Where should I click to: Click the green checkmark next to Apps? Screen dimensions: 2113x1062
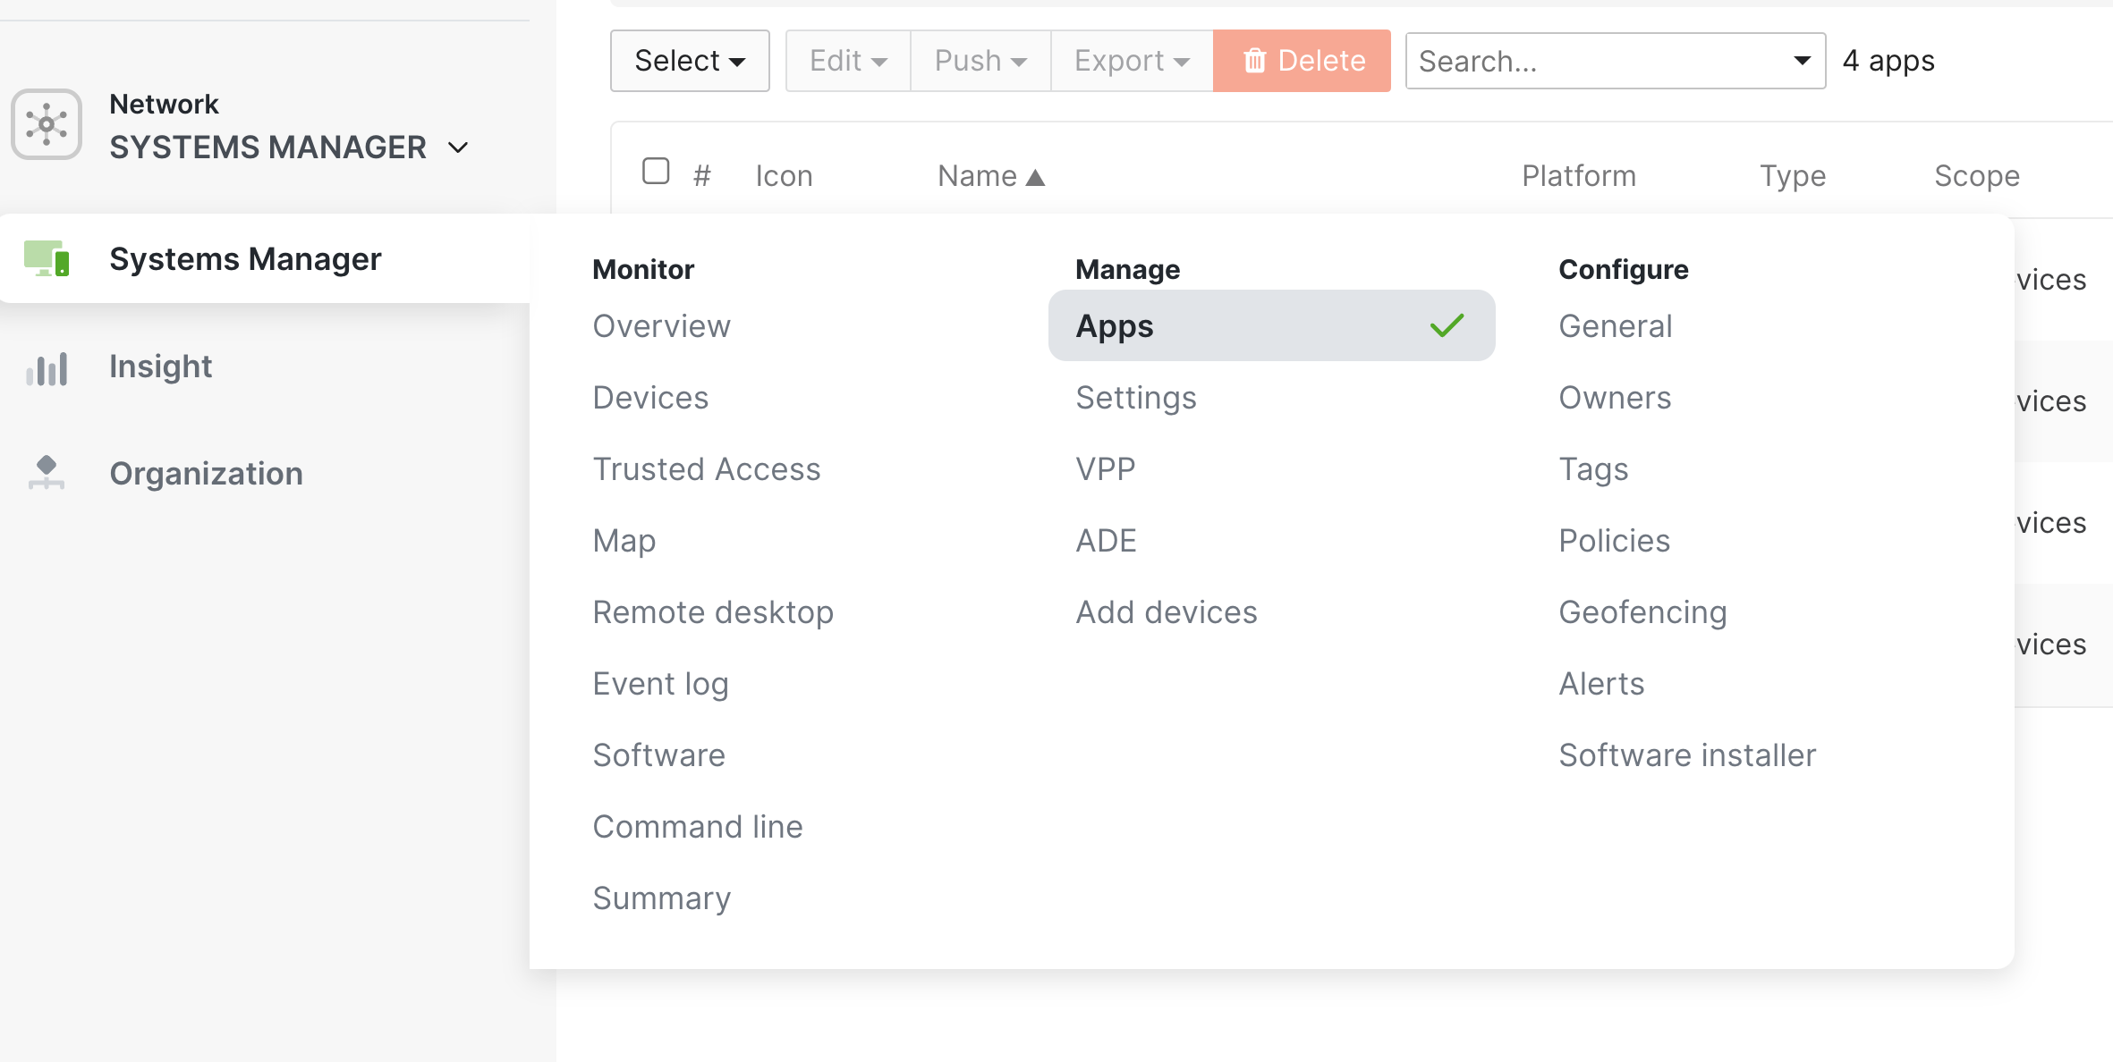click(1447, 325)
